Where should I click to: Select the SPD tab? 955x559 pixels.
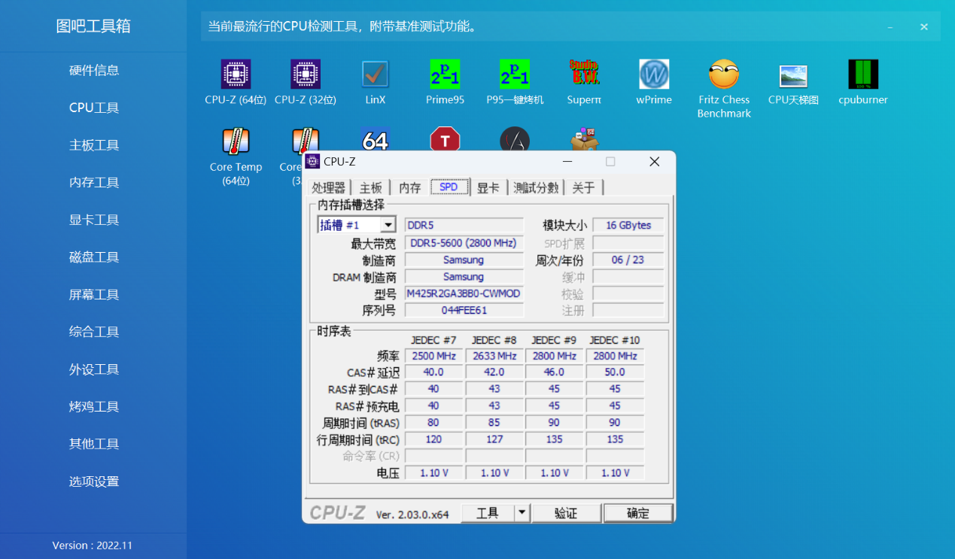(449, 187)
